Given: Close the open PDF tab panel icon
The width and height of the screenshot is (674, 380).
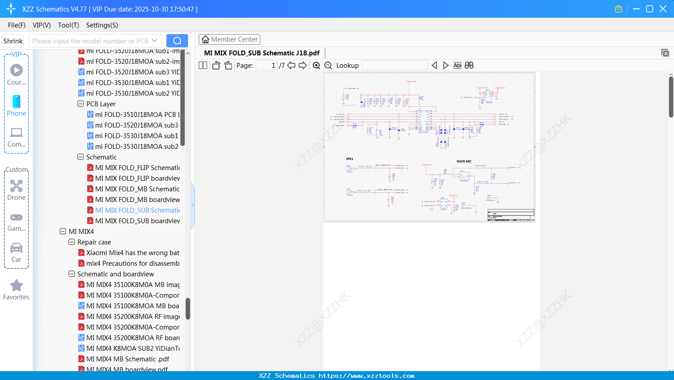Looking at the screenshot, I should point(665,53).
